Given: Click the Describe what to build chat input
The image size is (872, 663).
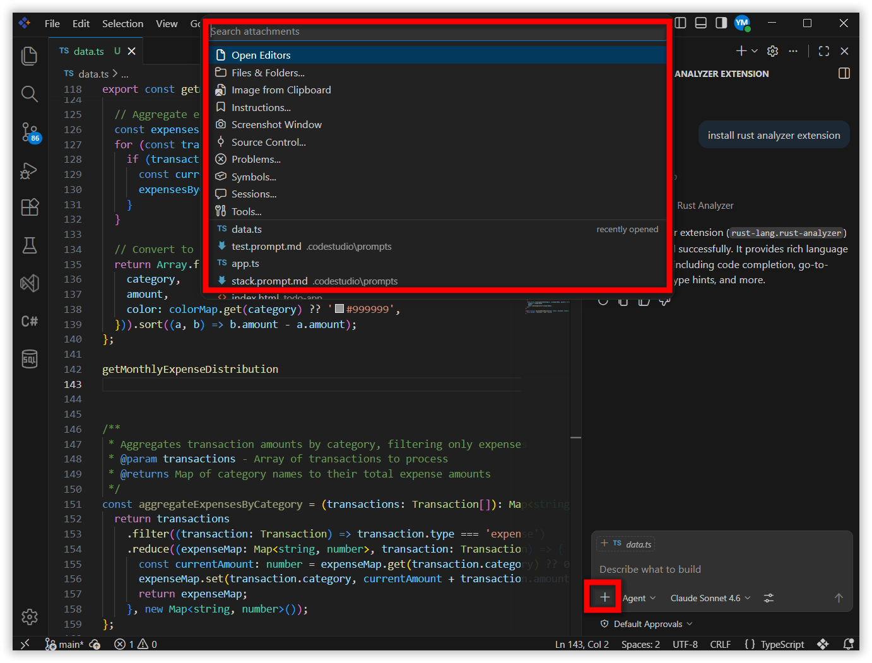Looking at the screenshot, I should [722, 569].
